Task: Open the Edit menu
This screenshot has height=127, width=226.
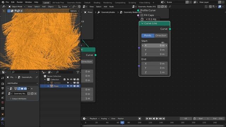Action: (13, 2)
